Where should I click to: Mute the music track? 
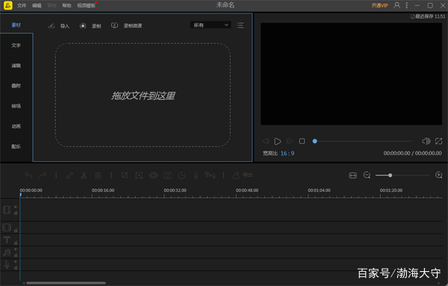(x=16, y=249)
